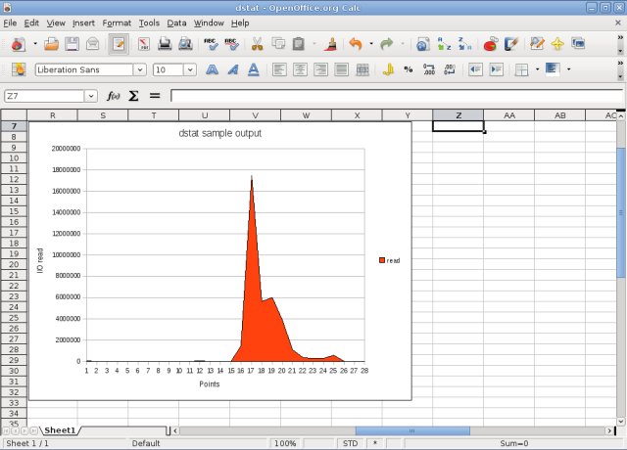Open the Borders icon
The height and width of the screenshot is (450, 627).
(x=521, y=69)
